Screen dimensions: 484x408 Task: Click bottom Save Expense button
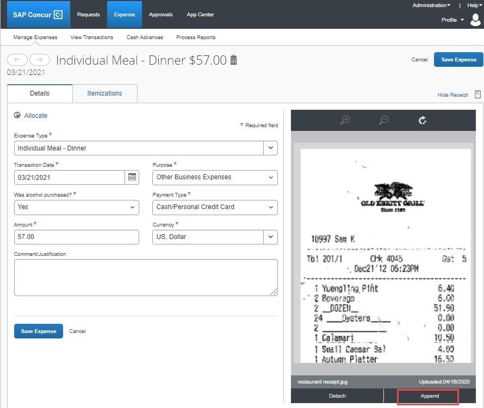39,331
